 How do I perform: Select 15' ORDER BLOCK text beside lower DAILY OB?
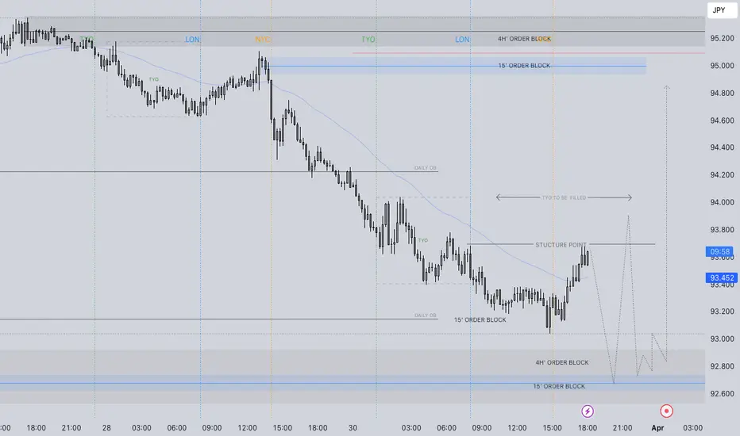(480, 319)
